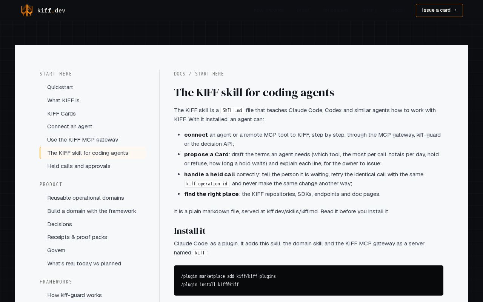
Task: Click the bold 'connect' bullet text
Action: (x=196, y=135)
